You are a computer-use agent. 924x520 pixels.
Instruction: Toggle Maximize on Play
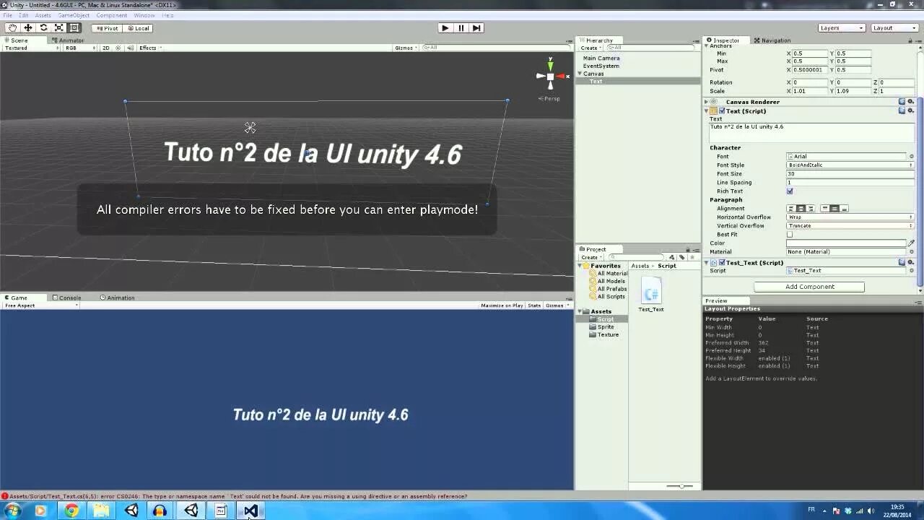click(x=502, y=305)
